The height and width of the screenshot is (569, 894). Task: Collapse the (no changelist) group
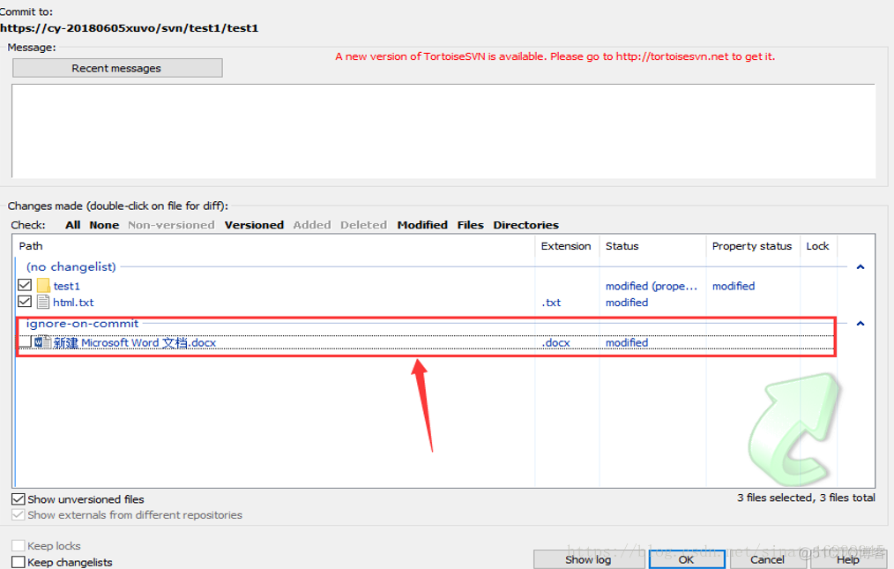click(x=860, y=266)
